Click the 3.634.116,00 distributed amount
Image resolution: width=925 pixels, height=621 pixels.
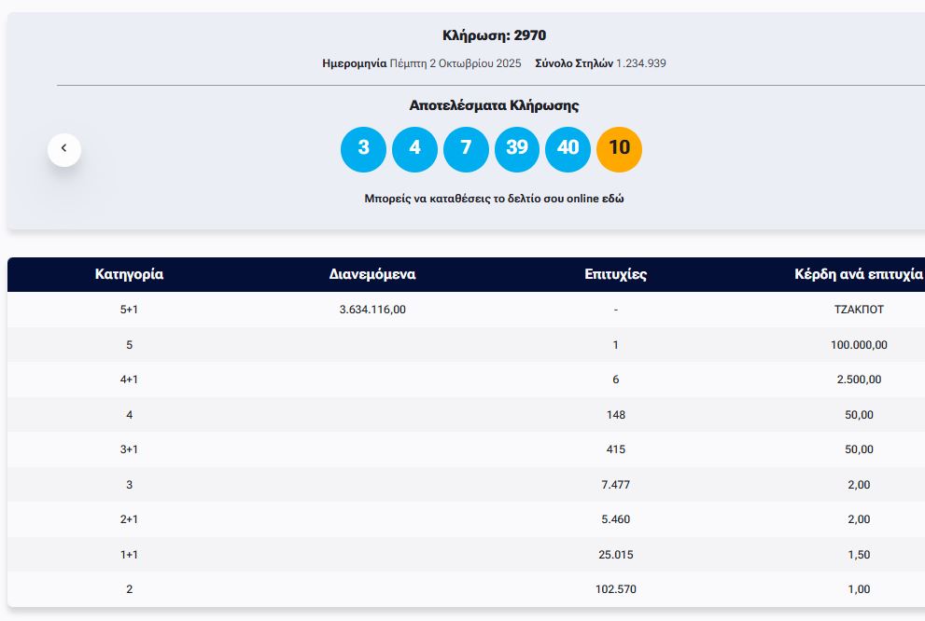pos(372,310)
